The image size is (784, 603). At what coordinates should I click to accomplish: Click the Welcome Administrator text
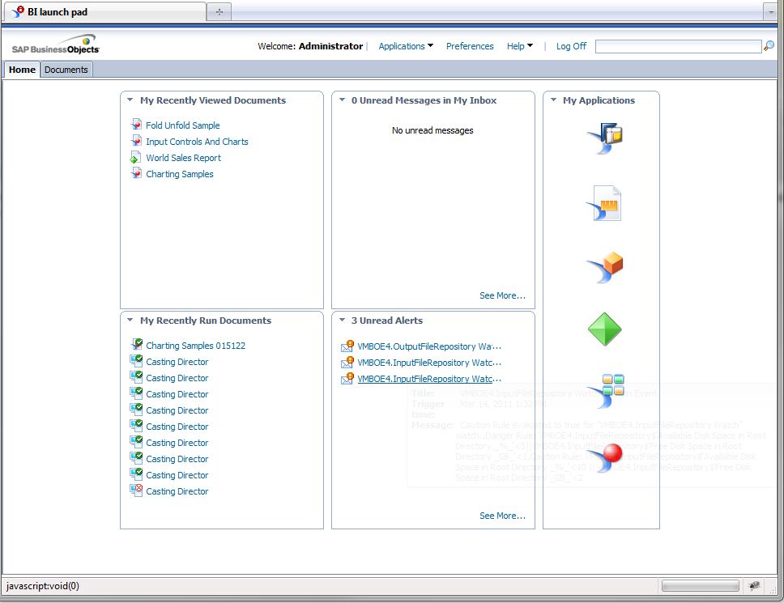(310, 46)
